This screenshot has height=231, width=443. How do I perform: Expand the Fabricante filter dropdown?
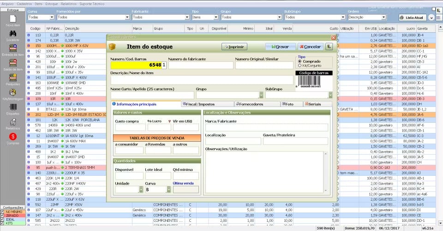point(187,17)
